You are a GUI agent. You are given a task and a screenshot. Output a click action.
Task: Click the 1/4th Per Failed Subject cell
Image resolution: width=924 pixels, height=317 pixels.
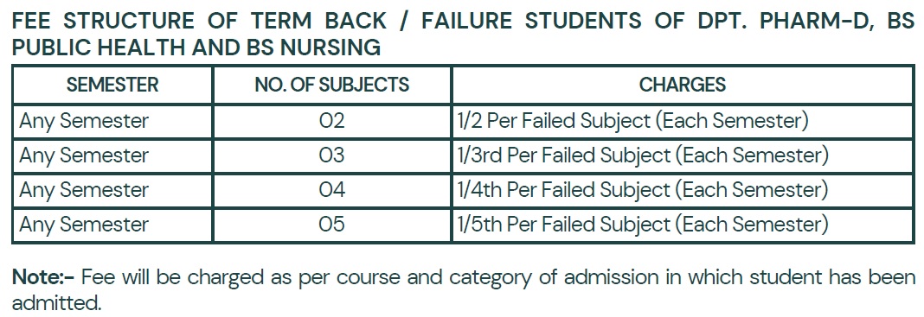(683, 190)
